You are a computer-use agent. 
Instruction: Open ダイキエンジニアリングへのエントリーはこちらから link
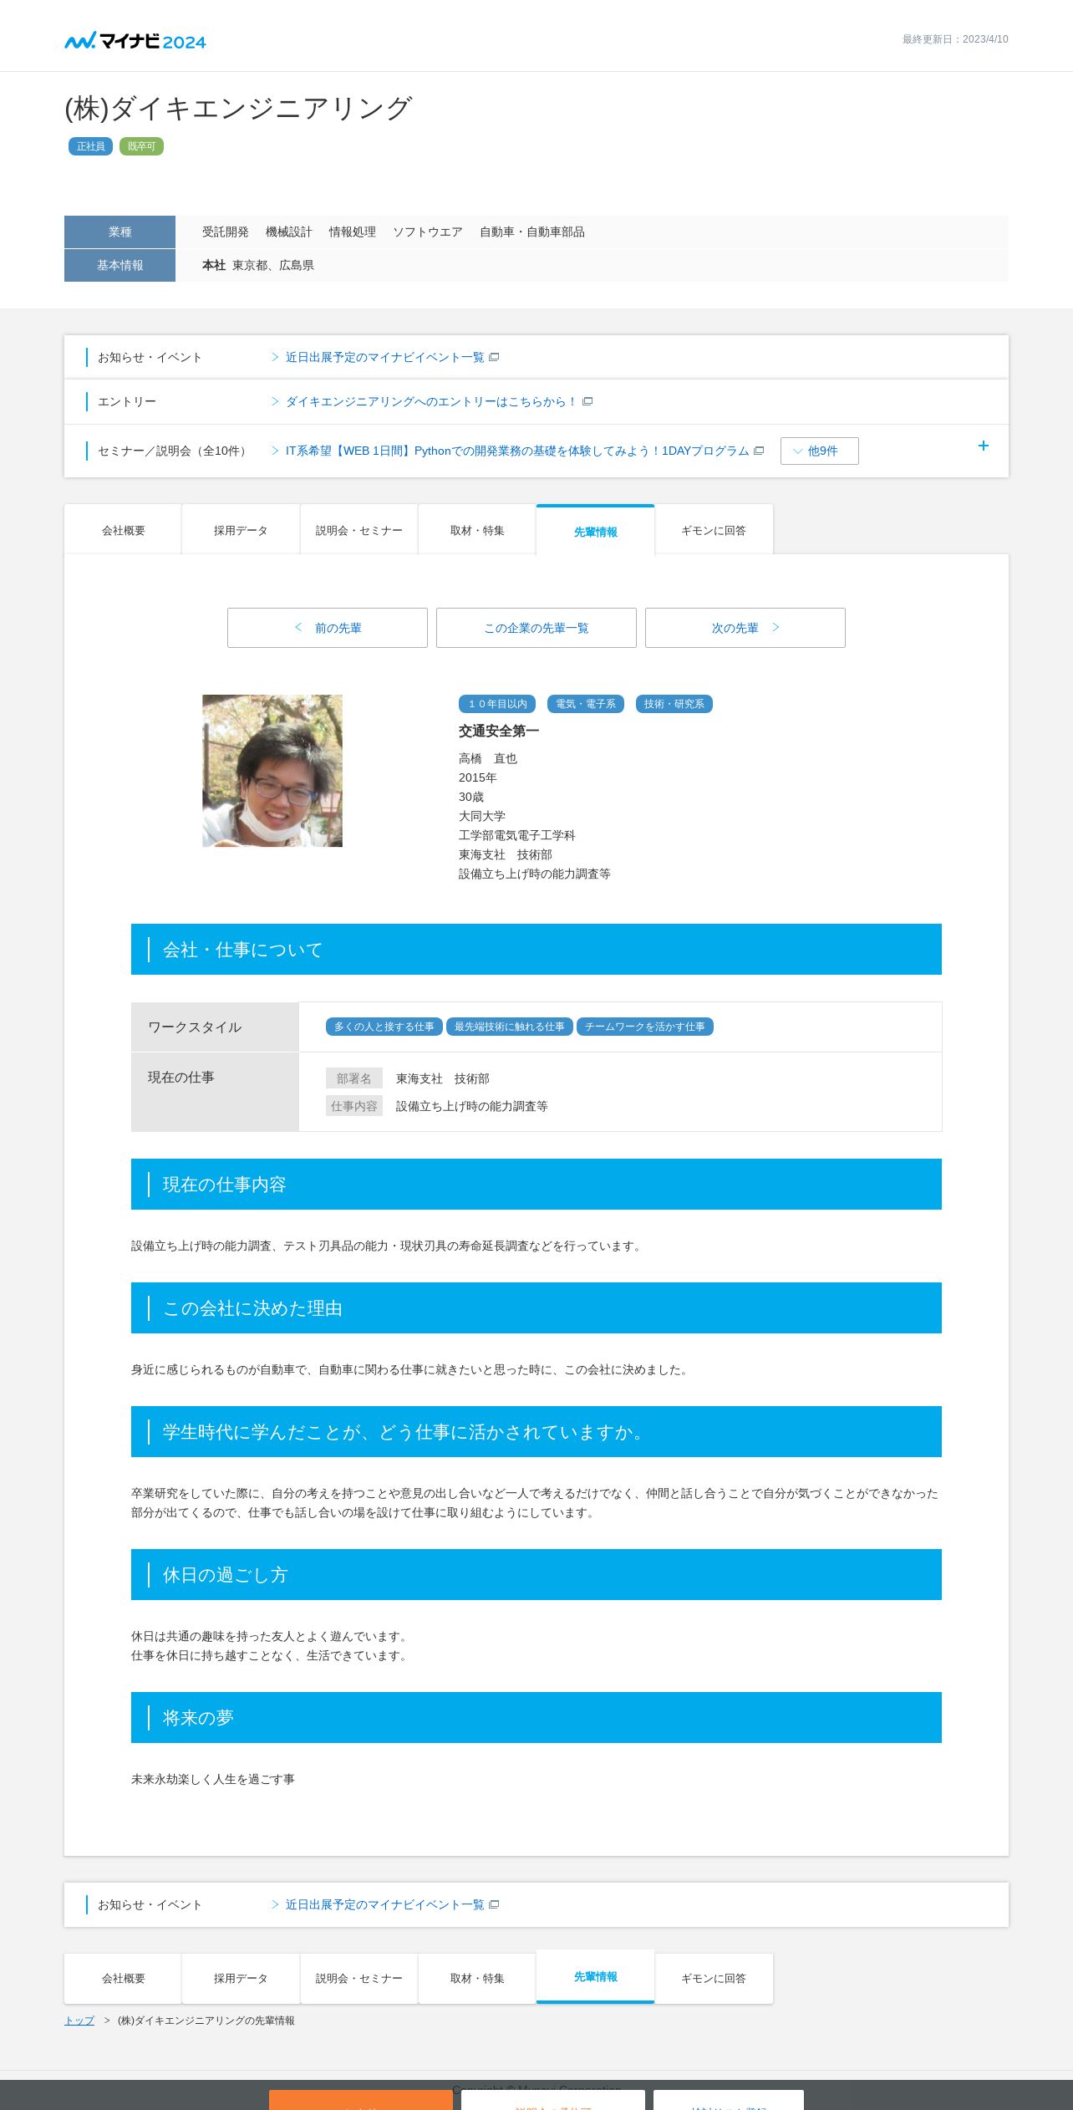431,401
